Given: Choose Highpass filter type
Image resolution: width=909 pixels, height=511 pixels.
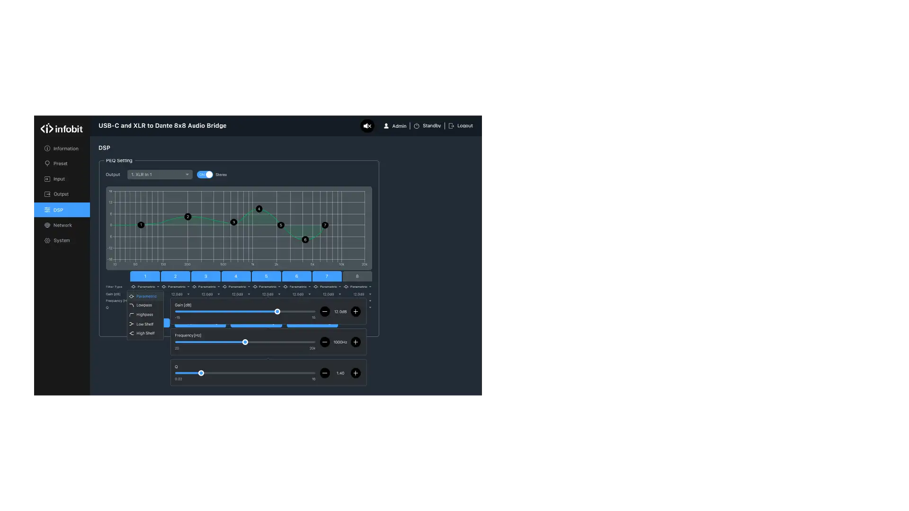Looking at the screenshot, I should (x=145, y=315).
